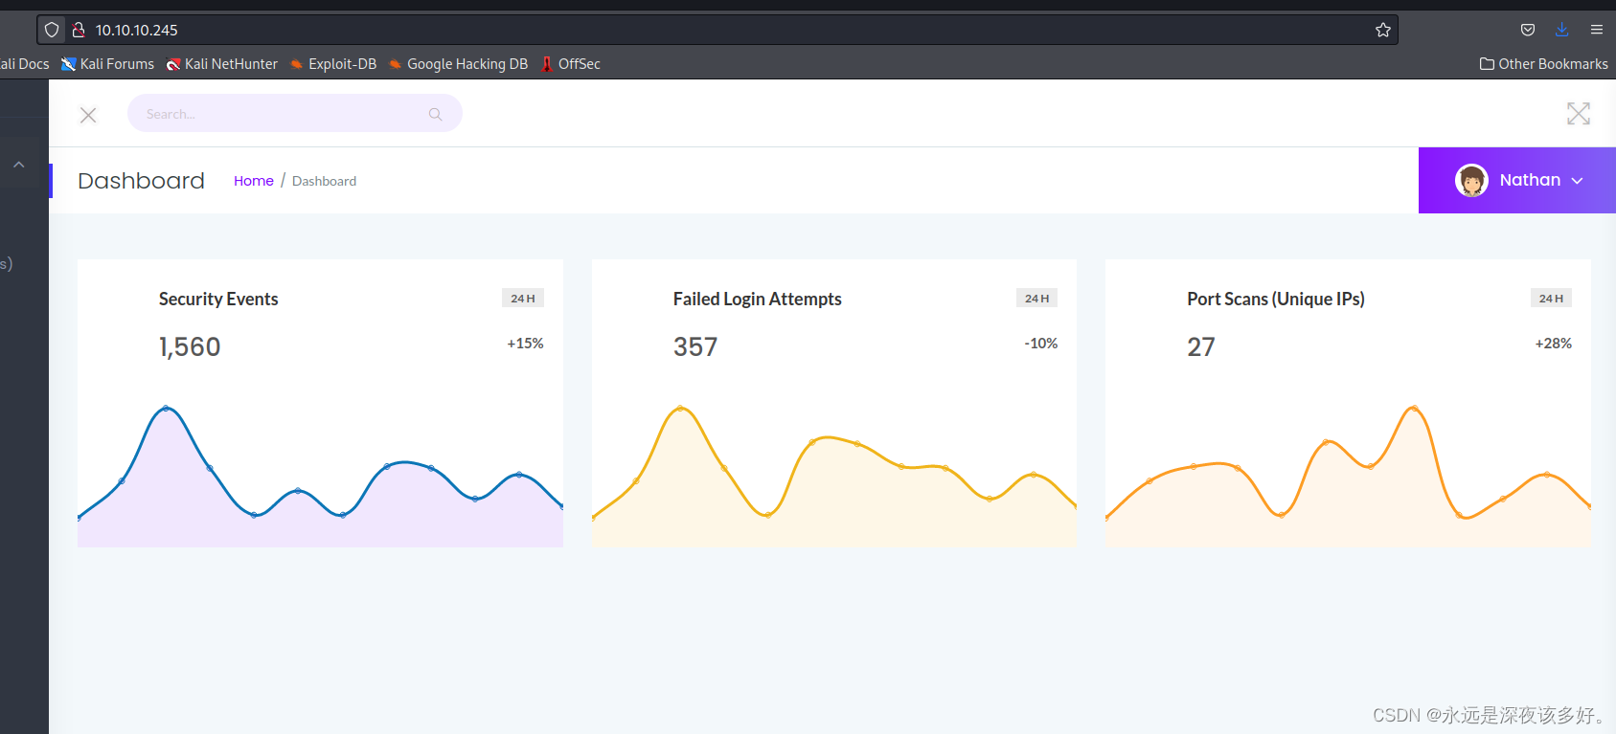
Task: Click the Port Scans (Unique IPs) title
Action: point(1276,299)
